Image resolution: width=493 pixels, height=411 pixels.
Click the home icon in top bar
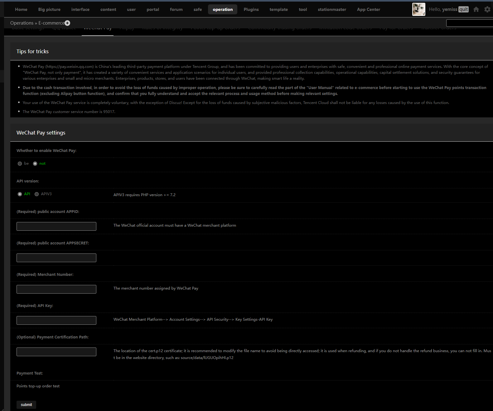pos(476,9)
